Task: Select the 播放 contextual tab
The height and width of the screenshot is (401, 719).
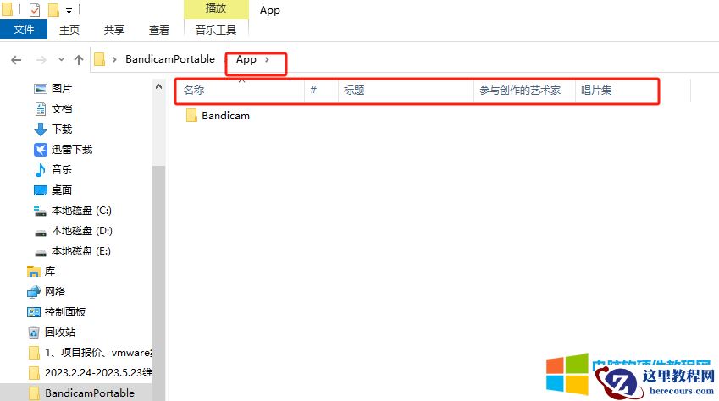Action: tap(216, 8)
